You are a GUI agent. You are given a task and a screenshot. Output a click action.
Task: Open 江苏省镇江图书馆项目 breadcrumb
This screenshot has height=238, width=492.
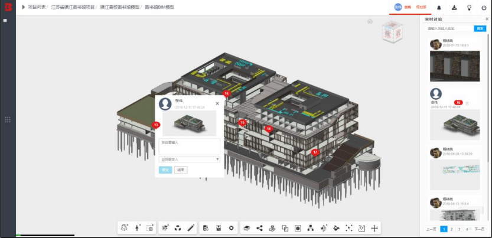(73, 7)
